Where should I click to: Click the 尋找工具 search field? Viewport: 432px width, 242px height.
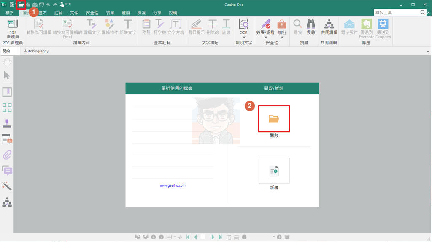point(397,13)
